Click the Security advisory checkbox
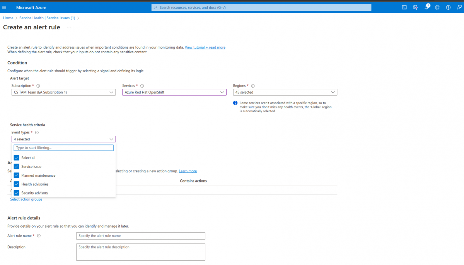 (x=16, y=192)
